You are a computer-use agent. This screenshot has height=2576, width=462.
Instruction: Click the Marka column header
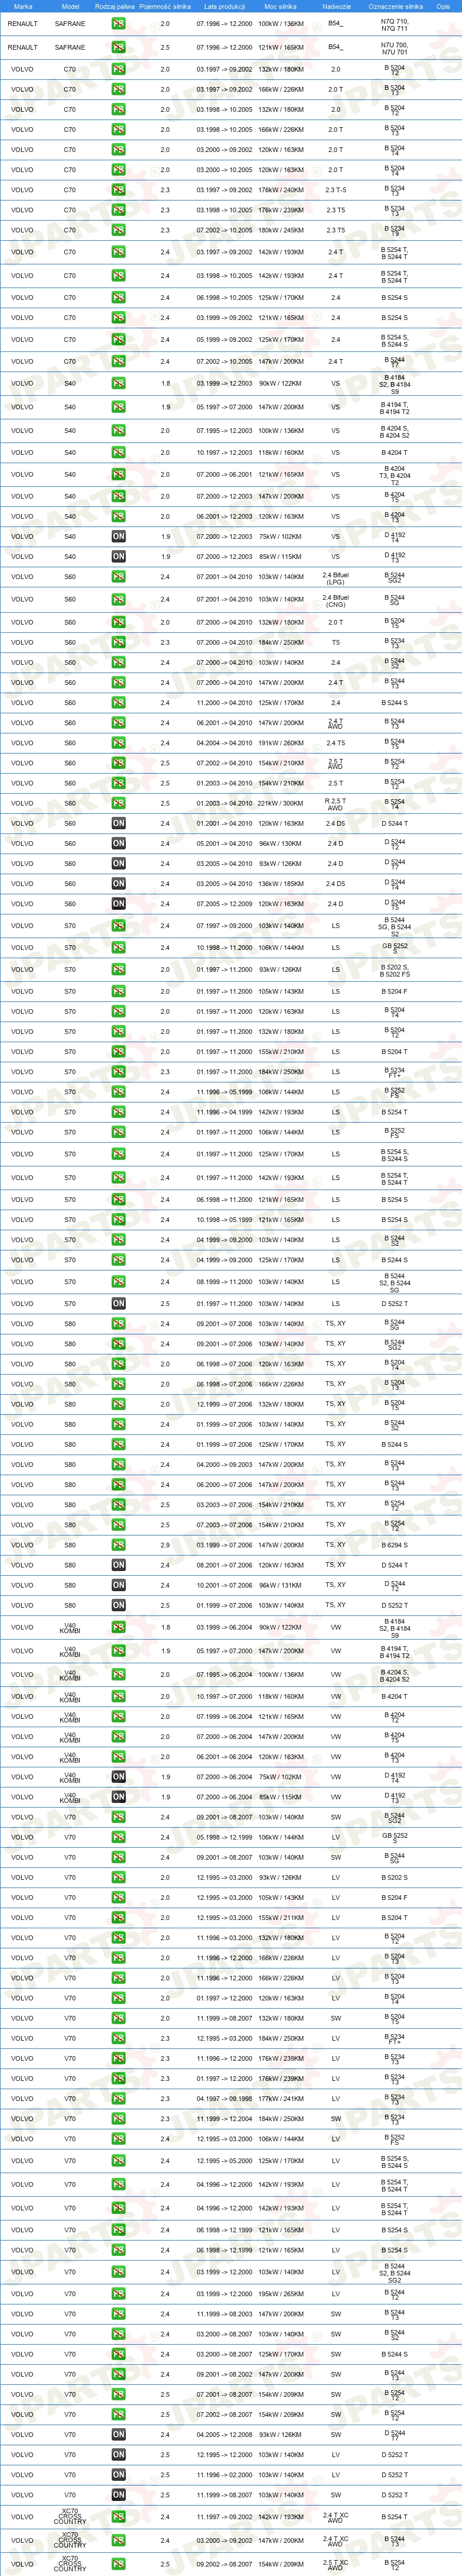23,6
